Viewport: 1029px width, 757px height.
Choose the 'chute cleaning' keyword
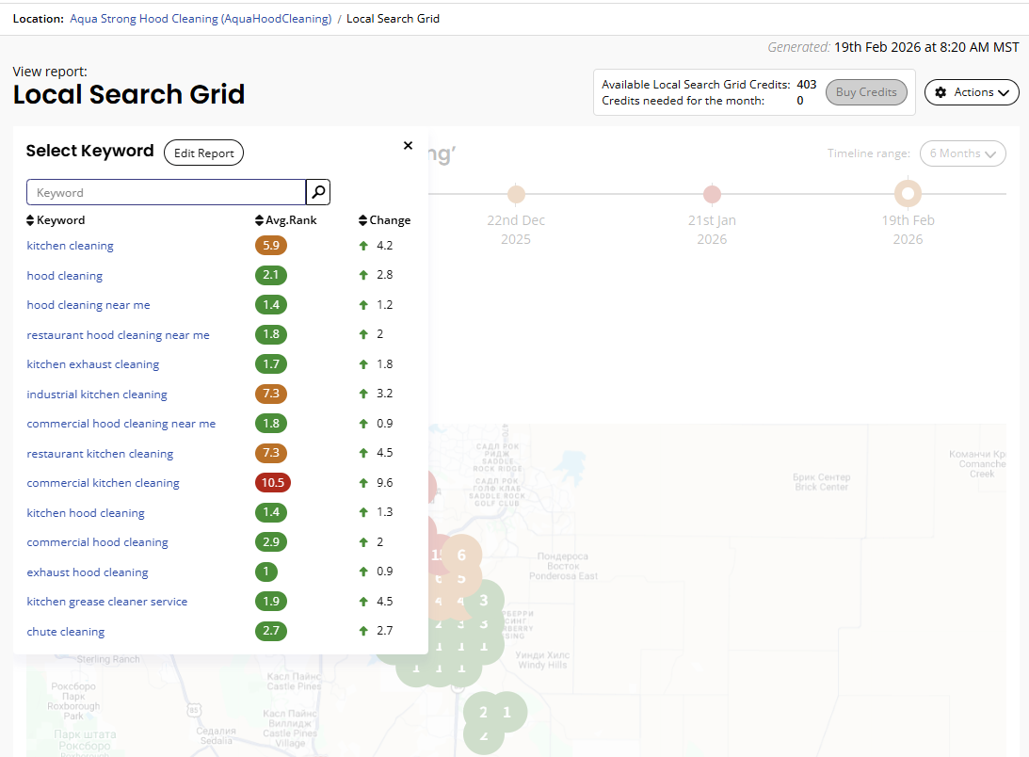coord(66,632)
